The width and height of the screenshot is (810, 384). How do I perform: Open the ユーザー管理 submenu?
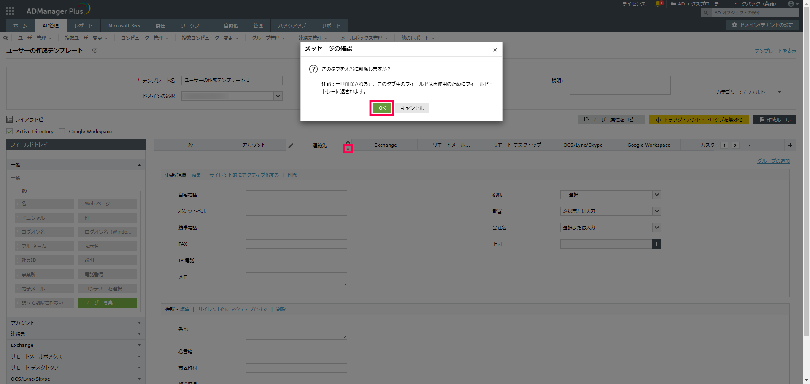(x=35, y=38)
